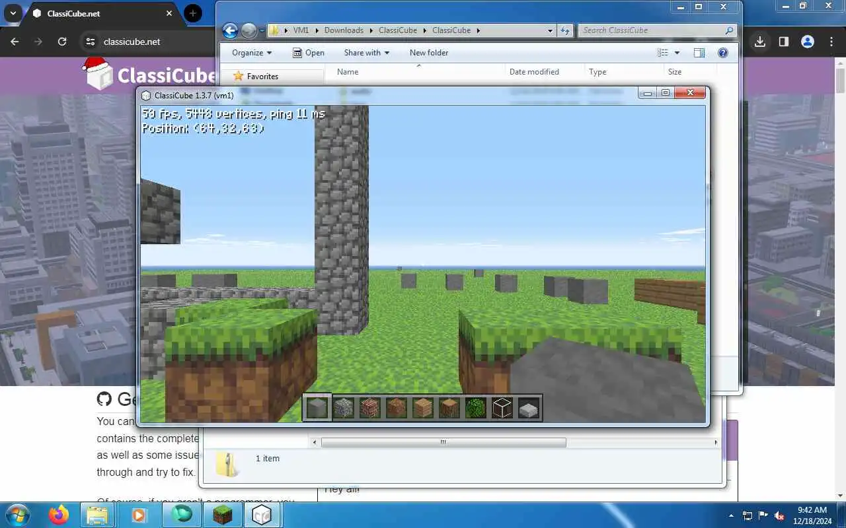
Task: Reload the browser page
Action: (x=62, y=42)
